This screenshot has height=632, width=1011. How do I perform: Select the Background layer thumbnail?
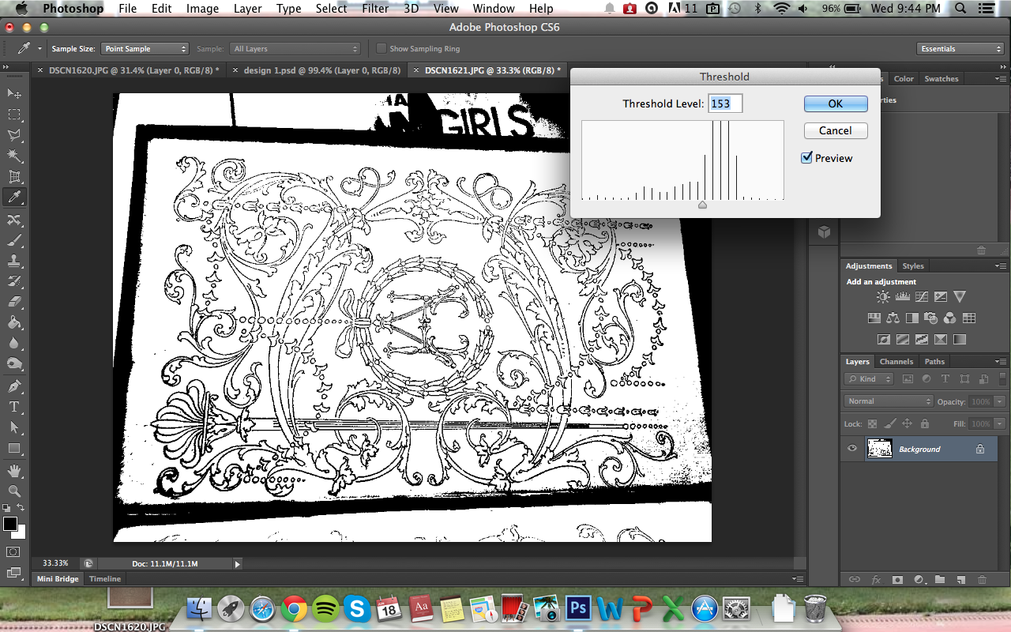click(x=879, y=449)
